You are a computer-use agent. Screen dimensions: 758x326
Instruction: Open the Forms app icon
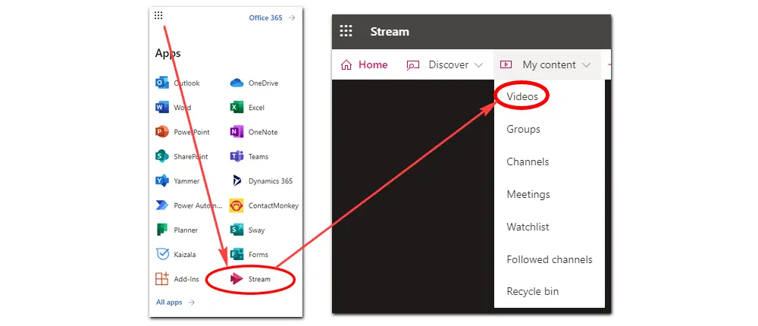tap(236, 255)
